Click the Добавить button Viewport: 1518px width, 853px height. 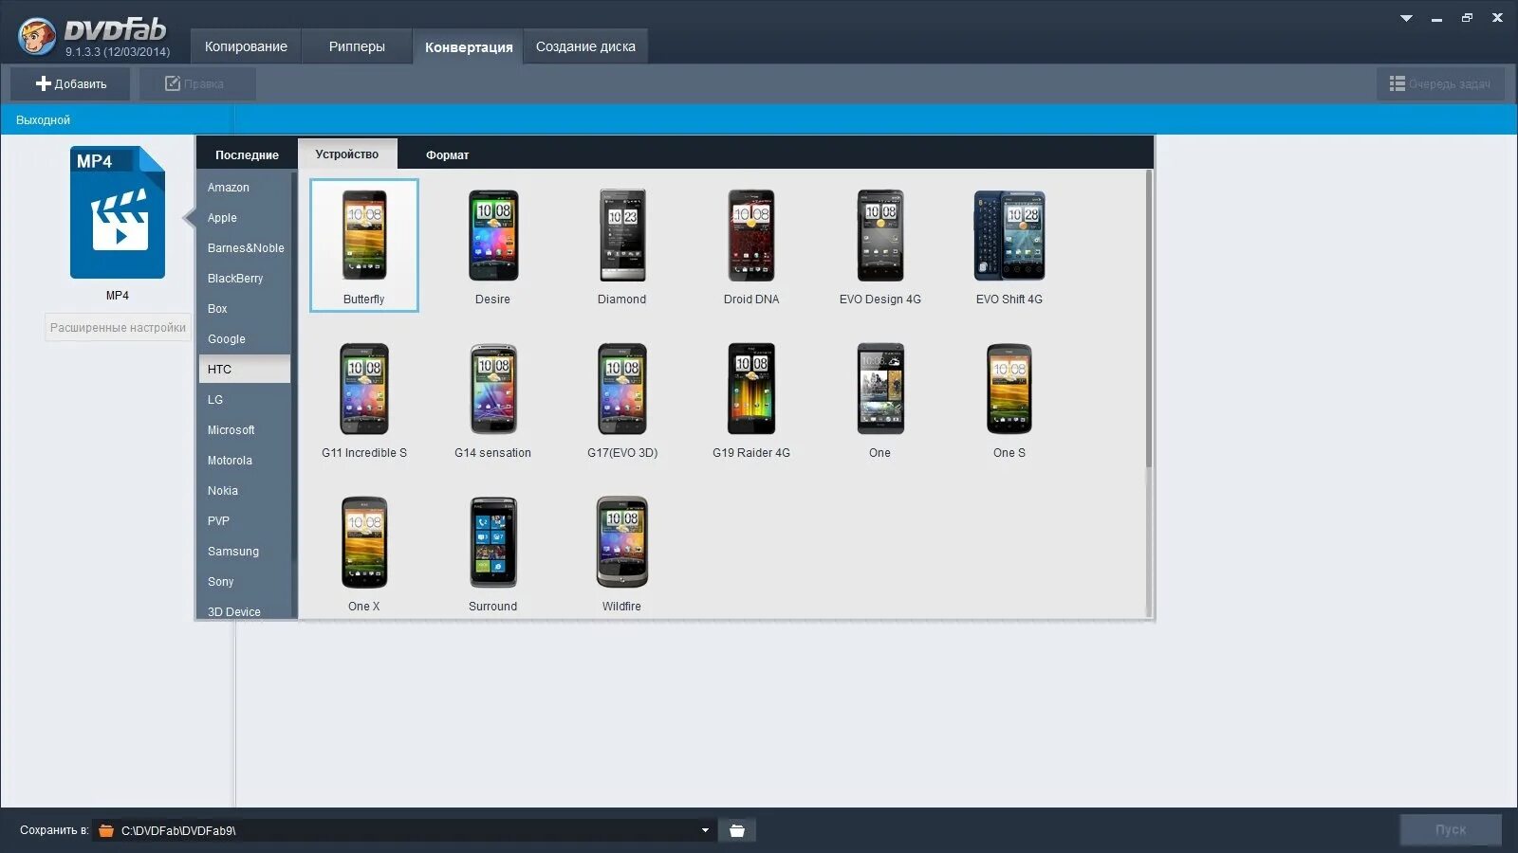pos(71,83)
